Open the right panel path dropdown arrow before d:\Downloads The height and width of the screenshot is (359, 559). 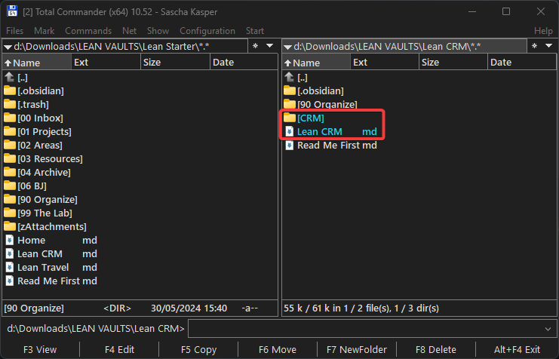tap(287, 47)
